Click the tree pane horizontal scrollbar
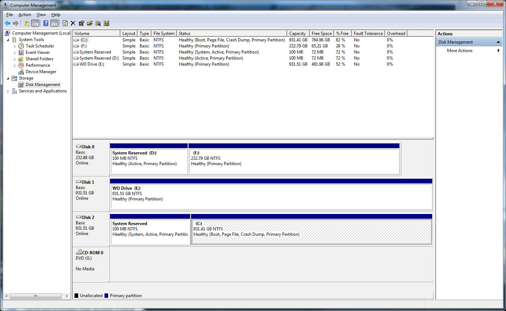 (x=35, y=296)
